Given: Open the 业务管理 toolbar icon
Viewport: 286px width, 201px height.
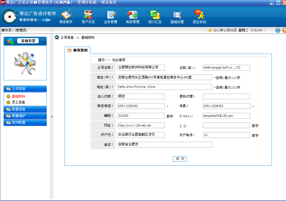Looking at the screenshot, I should tap(110, 17).
